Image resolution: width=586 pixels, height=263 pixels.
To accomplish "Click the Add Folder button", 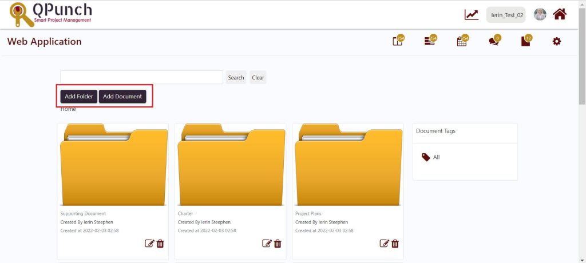I will pos(79,97).
